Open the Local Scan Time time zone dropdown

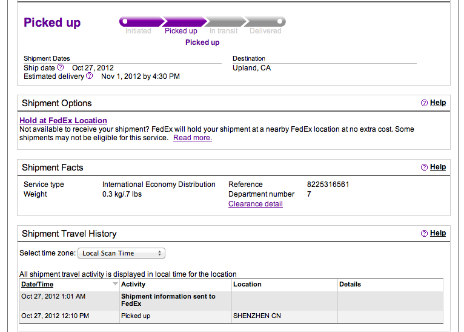pos(121,253)
